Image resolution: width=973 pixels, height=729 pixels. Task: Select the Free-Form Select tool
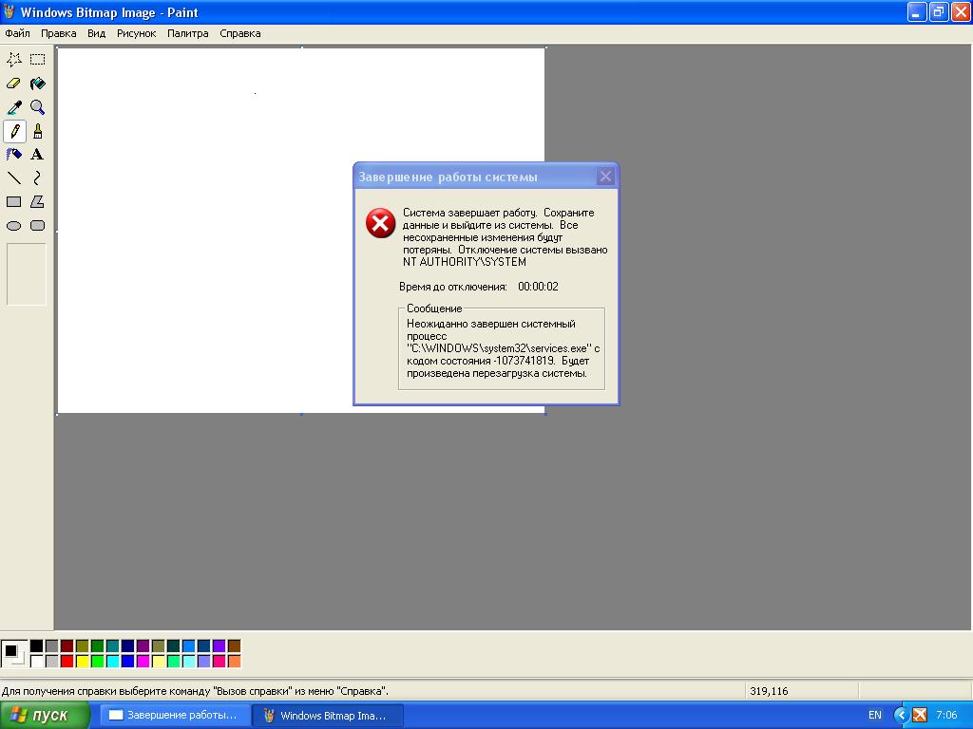click(x=13, y=60)
